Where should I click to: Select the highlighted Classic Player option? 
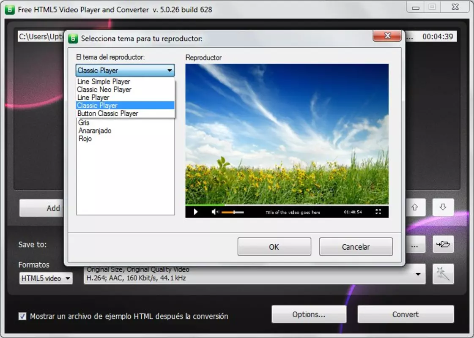[x=125, y=106]
